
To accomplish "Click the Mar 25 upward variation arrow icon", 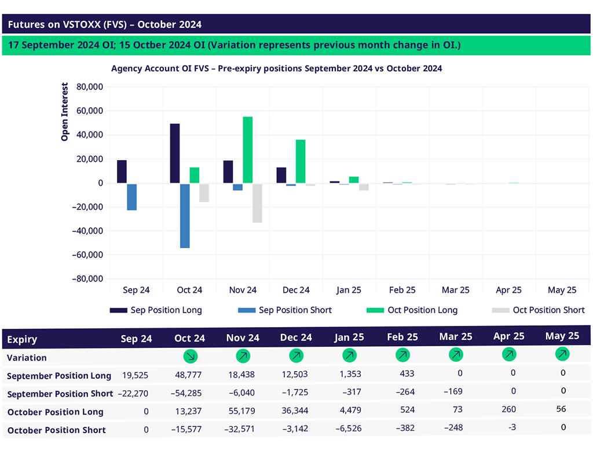I will click(x=456, y=354).
